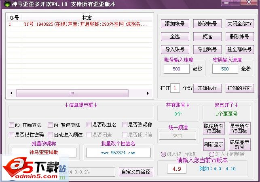
Task: Toggle the F3 开始登陆 checkbox
Action: (11, 125)
